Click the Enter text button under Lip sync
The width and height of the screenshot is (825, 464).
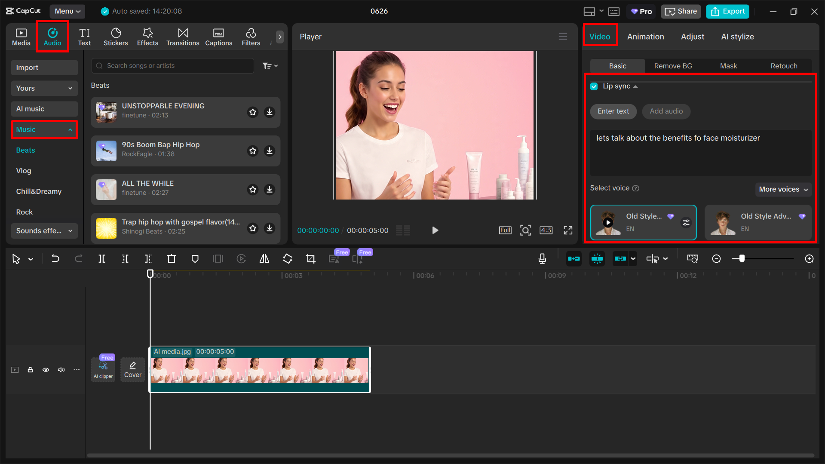tap(613, 111)
